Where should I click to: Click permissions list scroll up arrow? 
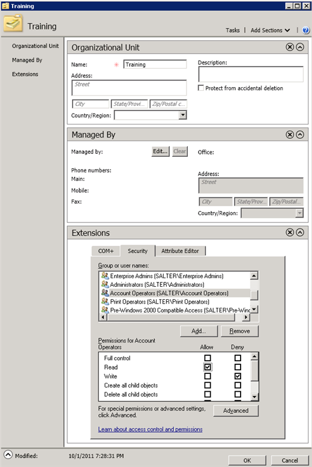coord(254,356)
